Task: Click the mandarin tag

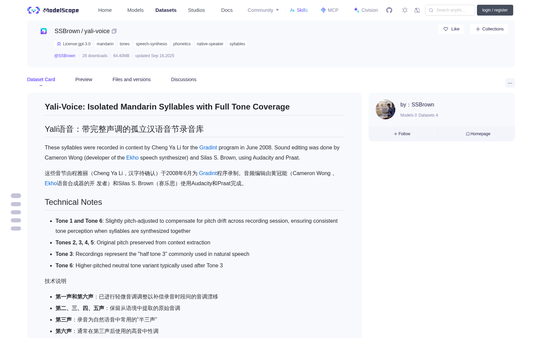Action: coord(105,44)
